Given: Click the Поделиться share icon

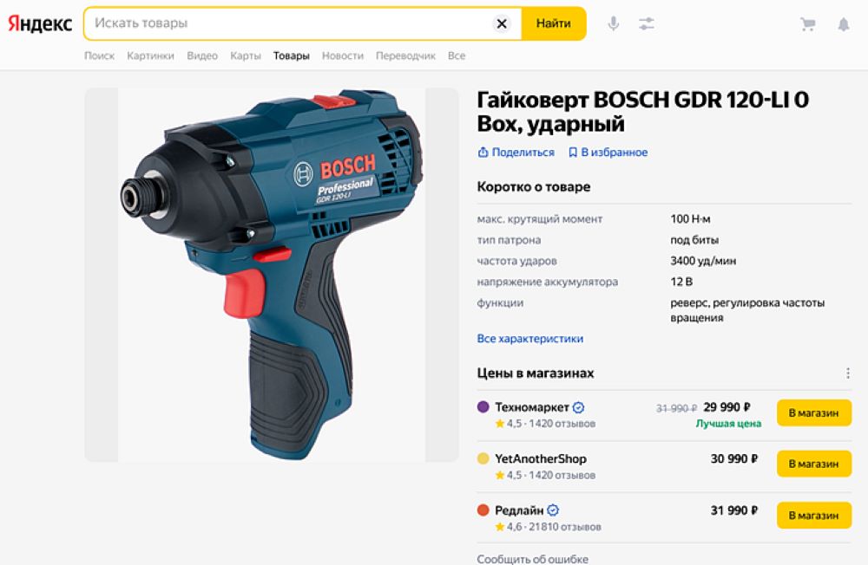Looking at the screenshot, I should coord(483,152).
